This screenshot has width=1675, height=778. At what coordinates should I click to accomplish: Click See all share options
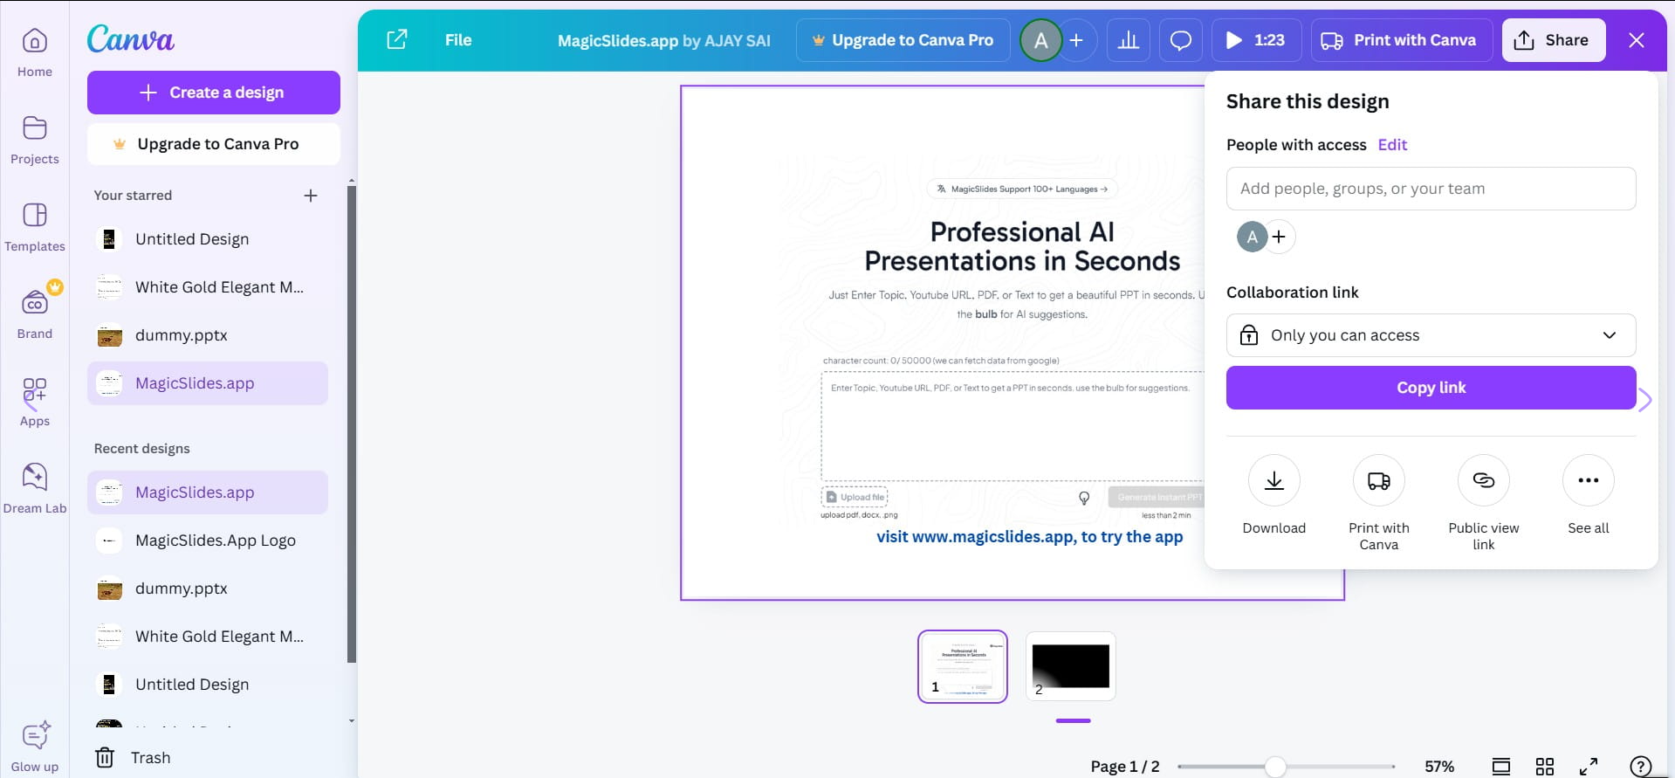coord(1589,480)
